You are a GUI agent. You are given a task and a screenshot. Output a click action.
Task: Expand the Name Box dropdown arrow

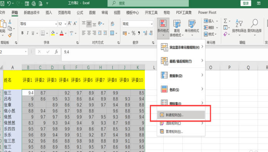[25, 52]
